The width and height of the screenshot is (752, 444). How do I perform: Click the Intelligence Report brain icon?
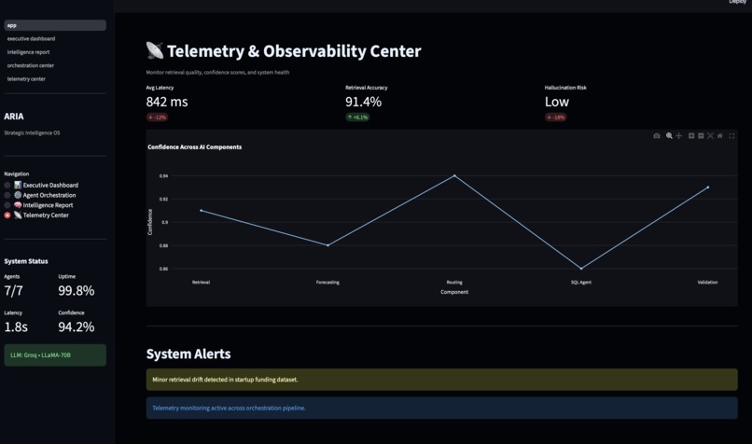tap(18, 205)
